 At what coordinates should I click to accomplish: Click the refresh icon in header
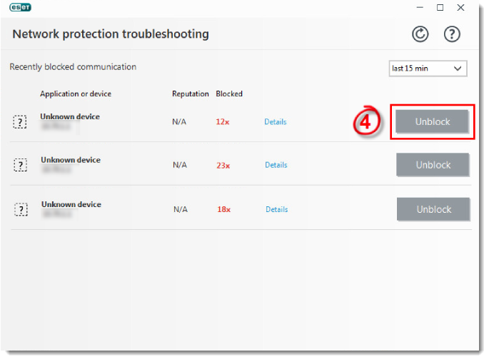tap(420, 34)
